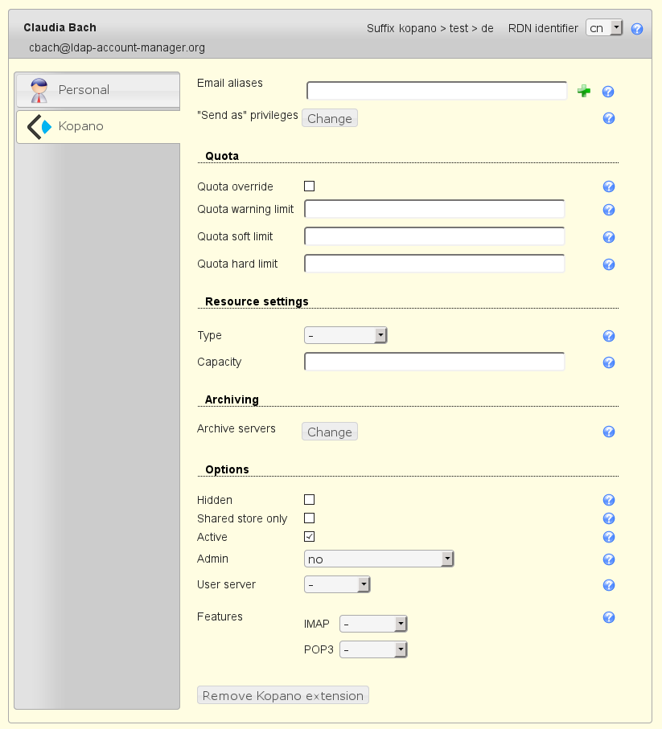Show help for Quota override

click(608, 186)
